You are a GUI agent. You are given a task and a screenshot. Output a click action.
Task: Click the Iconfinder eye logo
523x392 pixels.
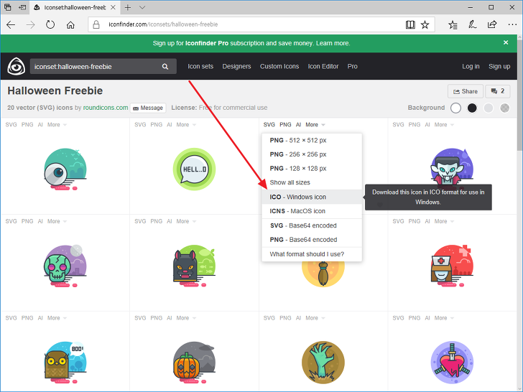pyautogui.click(x=16, y=66)
